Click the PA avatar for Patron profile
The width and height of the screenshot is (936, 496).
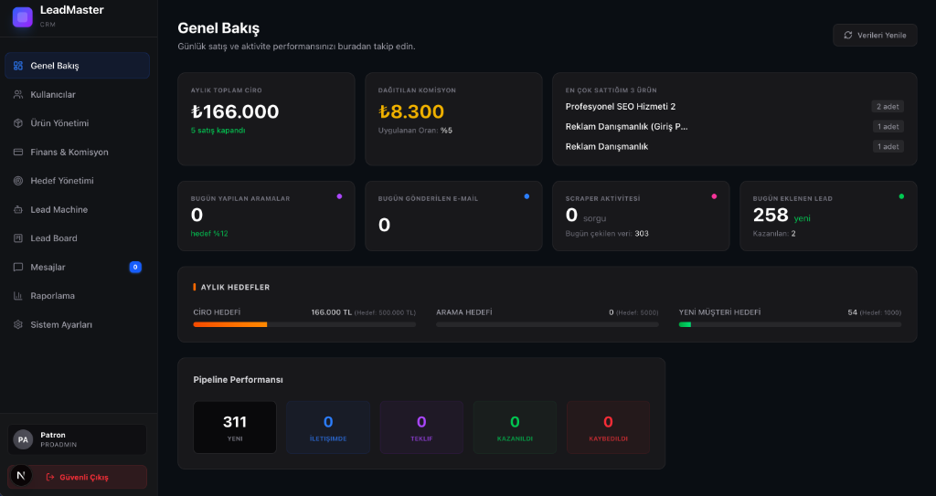pos(23,439)
